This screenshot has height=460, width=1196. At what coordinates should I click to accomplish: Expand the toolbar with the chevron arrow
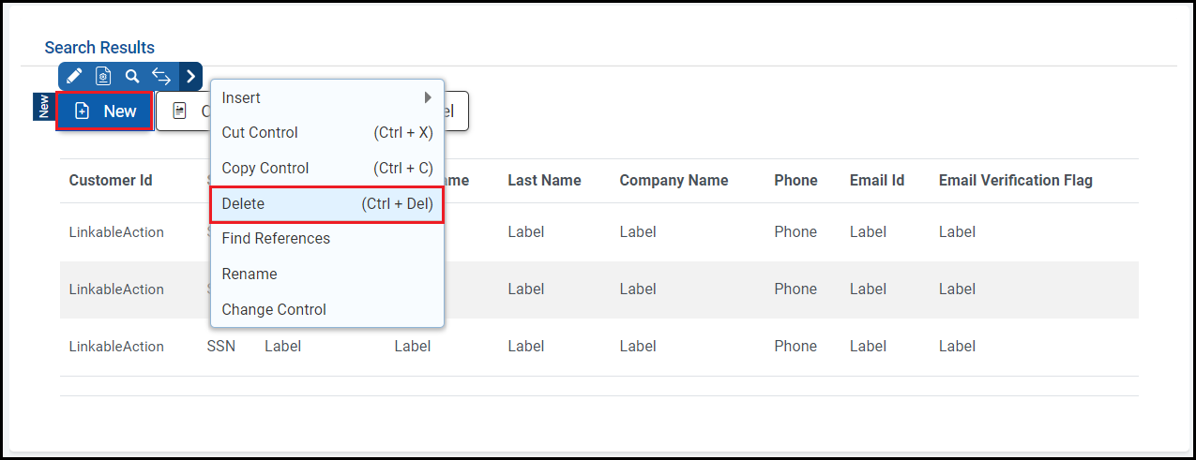point(190,77)
